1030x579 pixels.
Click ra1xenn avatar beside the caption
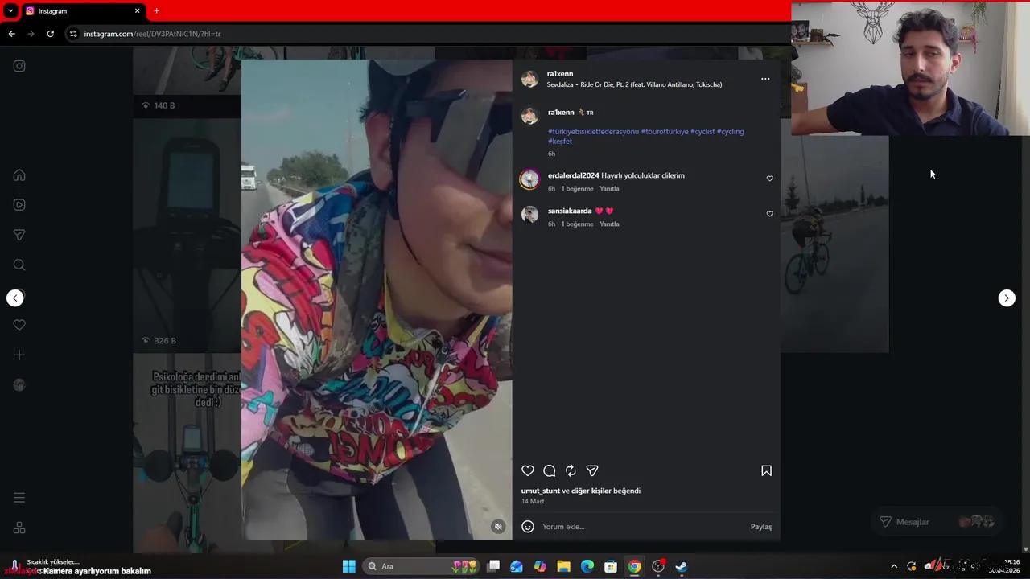click(x=529, y=116)
